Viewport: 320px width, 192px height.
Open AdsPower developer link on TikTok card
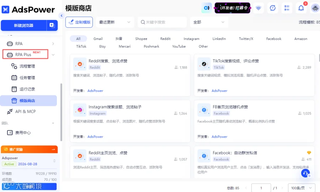pos(219,91)
